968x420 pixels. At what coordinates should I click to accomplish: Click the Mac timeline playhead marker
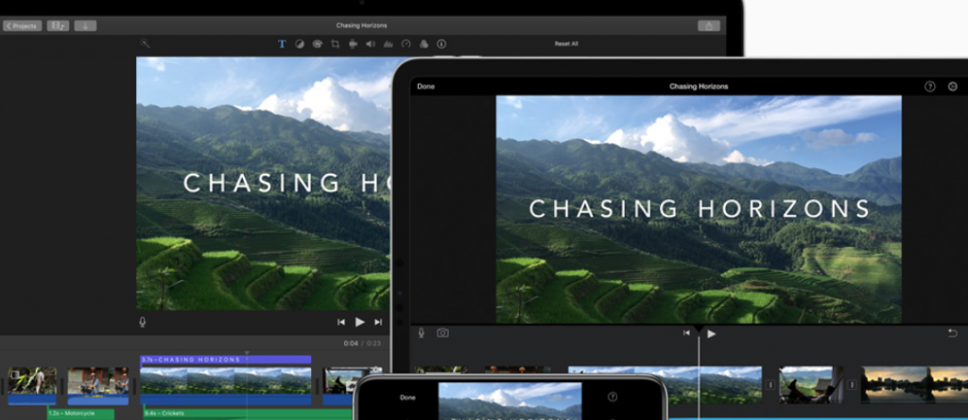point(247,354)
